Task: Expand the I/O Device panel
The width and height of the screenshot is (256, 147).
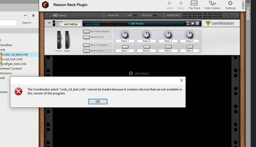Action: tap(49, 16)
